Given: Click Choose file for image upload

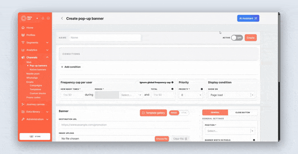Looking at the screenshot, I should point(162,139).
